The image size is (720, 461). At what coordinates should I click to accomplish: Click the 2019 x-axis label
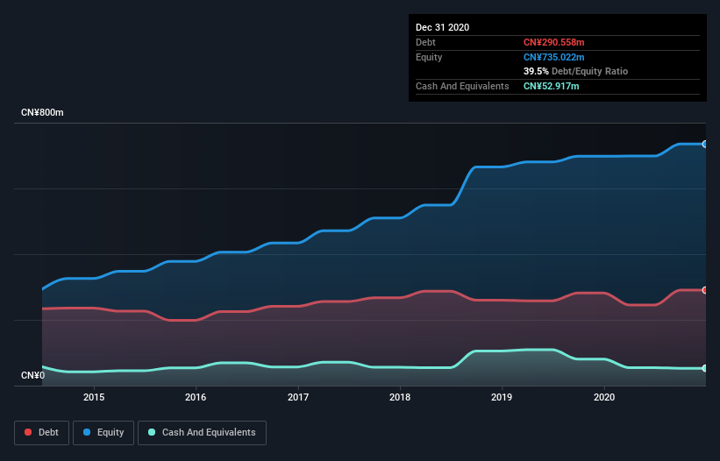click(502, 397)
